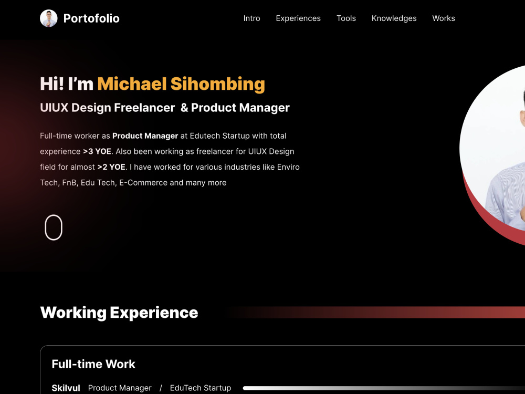The image size is (525, 394).
Task: Select the Skilvul company name
Action: coord(66,388)
